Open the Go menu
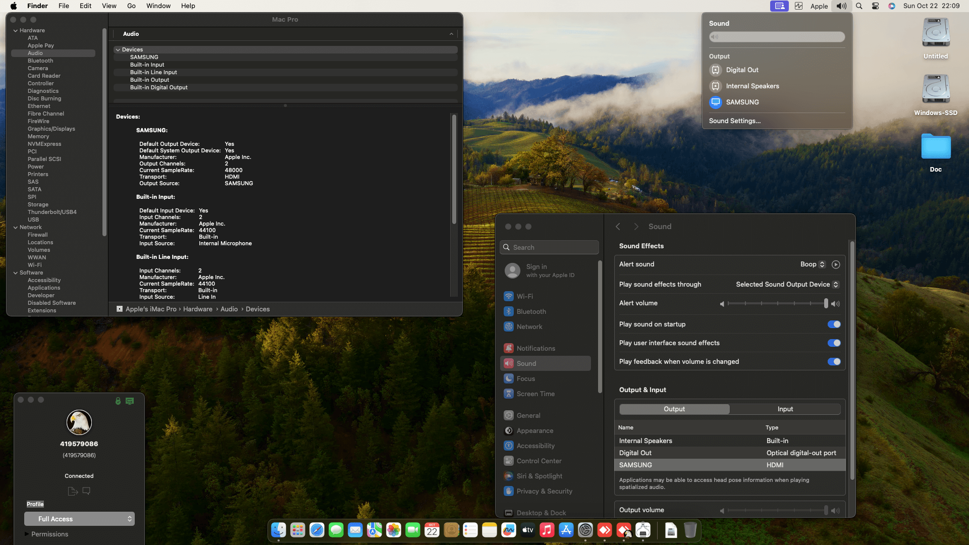The width and height of the screenshot is (969, 545). pyautogui.click(x=131, y=6)
